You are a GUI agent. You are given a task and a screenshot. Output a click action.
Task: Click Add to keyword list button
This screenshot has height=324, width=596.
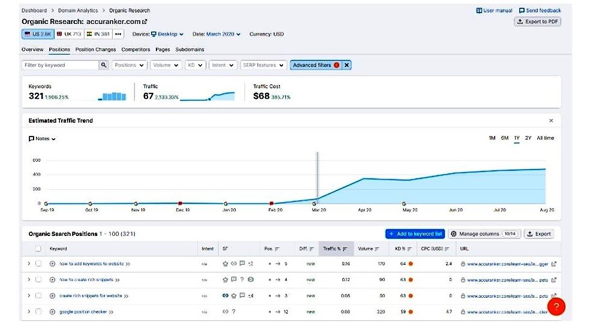(x=415, y=234)
